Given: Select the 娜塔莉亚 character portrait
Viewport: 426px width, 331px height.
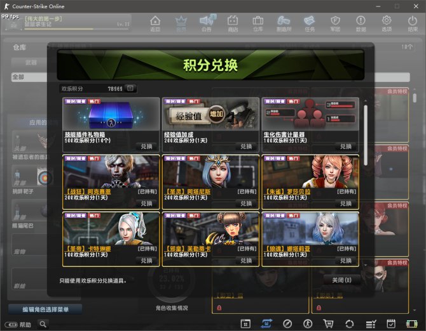Looking at the screenshot, I should (x=310, y=229).
